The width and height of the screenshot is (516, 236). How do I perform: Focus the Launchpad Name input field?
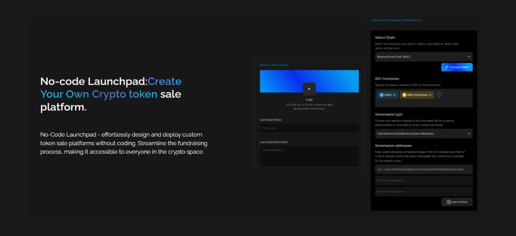309,128
